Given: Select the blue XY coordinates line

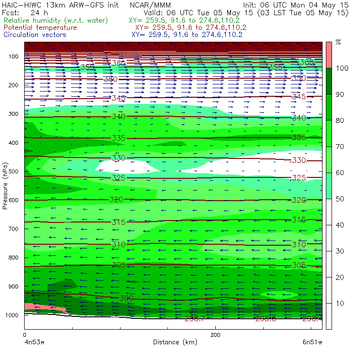Looking at the screenshot, I should pos(187,35).
